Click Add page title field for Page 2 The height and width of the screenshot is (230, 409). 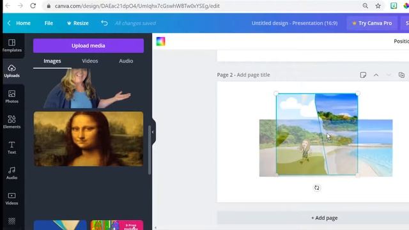pos(253,75)
